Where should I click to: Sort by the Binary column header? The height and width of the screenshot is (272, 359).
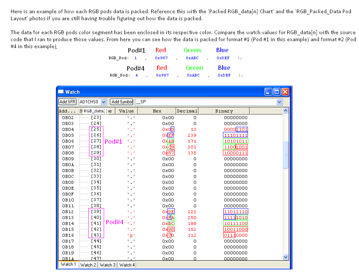coord(224,111)
